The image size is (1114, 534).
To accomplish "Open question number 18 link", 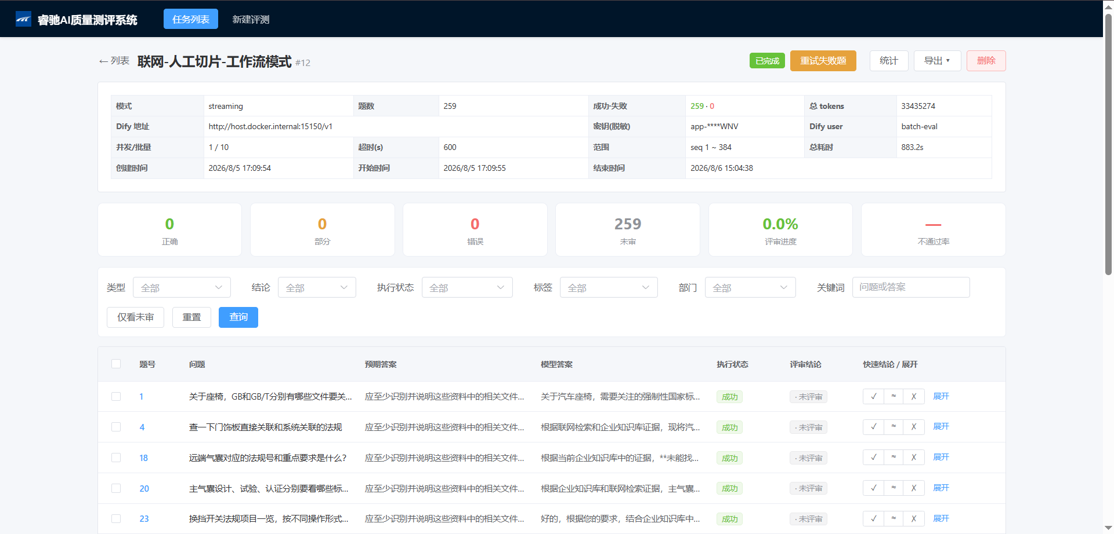I will point(143,458).
